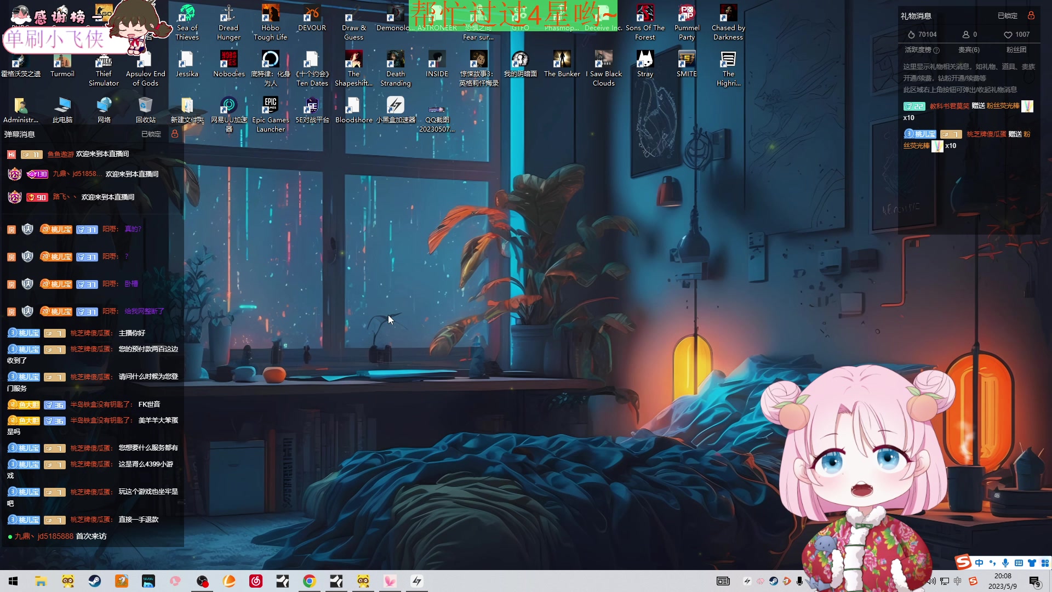Image resolution: width=1052 pixels, height=592 pixels.
Task: Open the 5E对战平台 shortcut
Action: (x=312, y=110)
